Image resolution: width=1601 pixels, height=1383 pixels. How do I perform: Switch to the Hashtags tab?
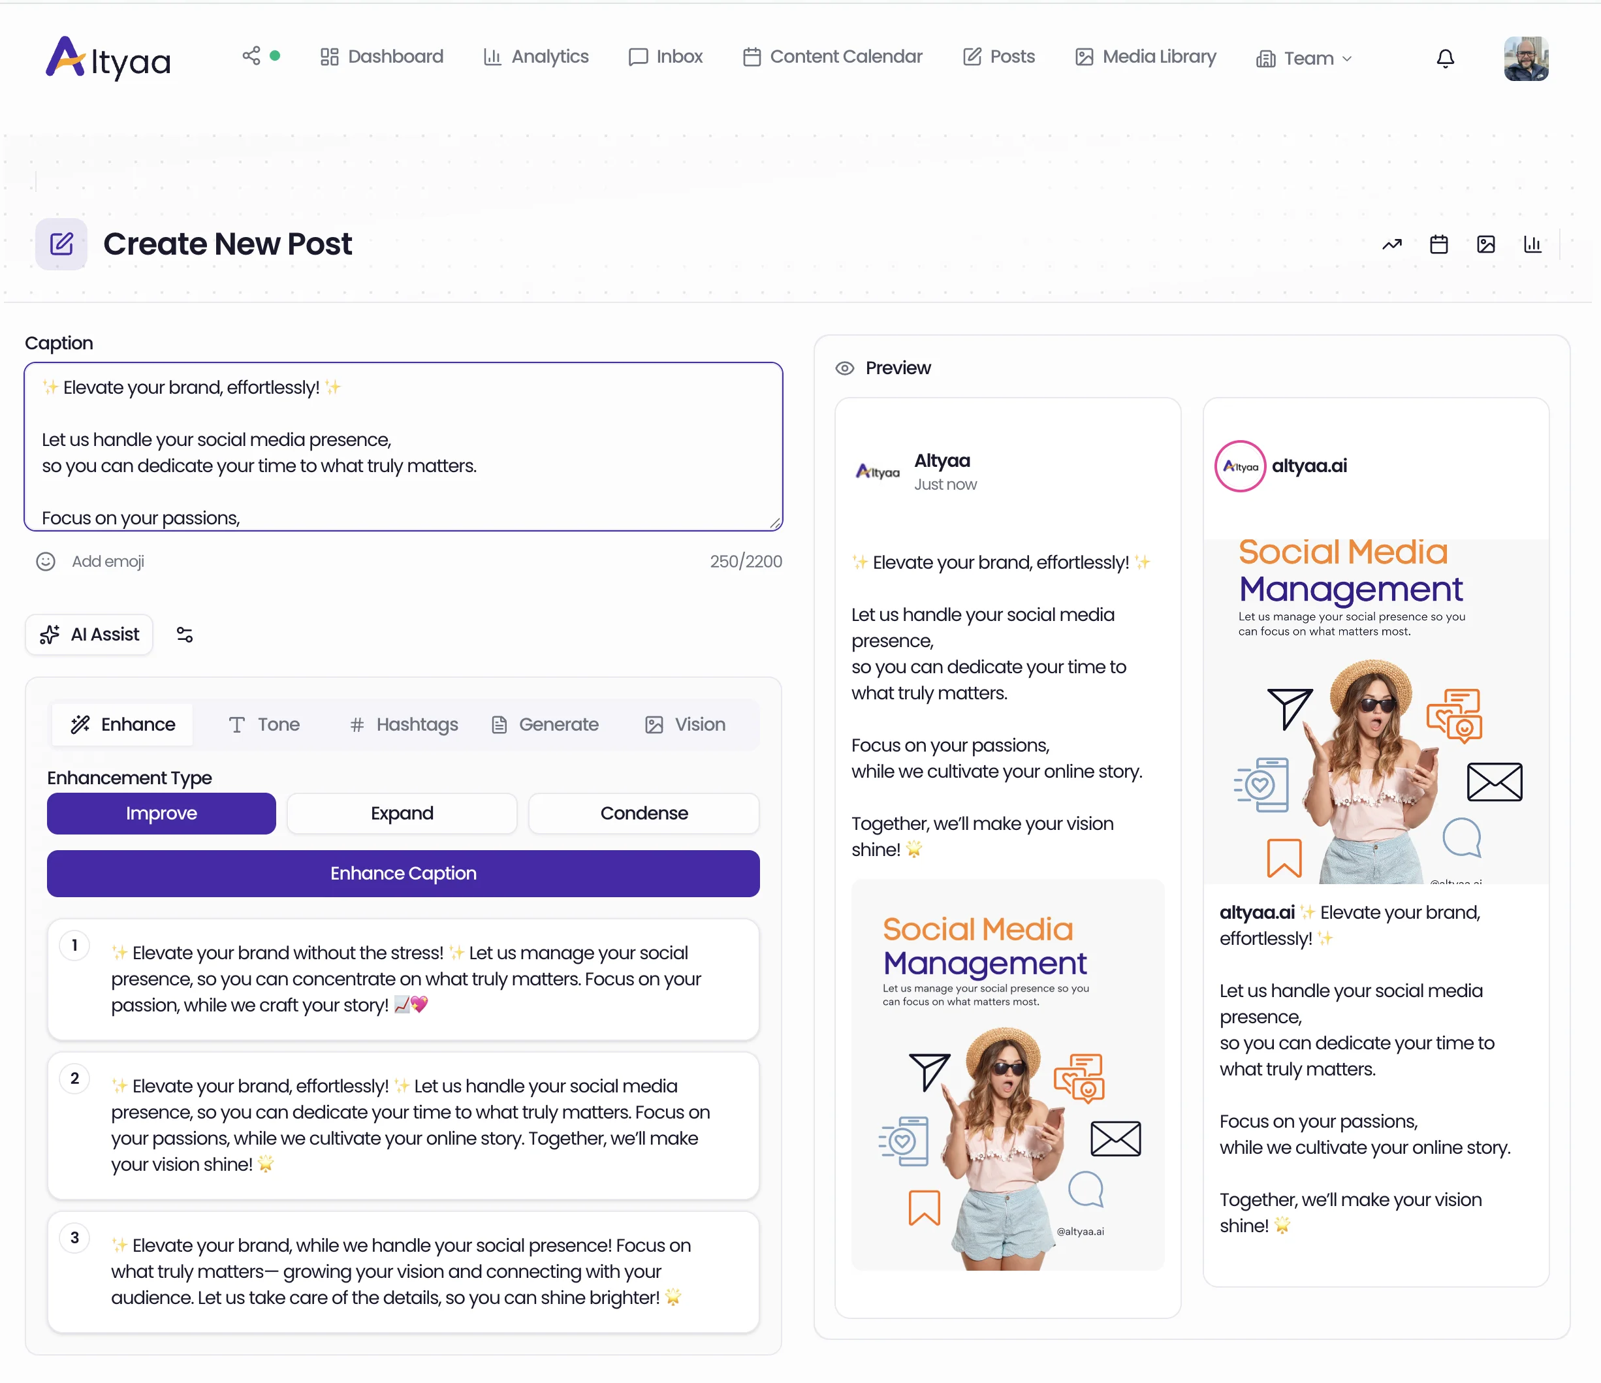point(403,724)
